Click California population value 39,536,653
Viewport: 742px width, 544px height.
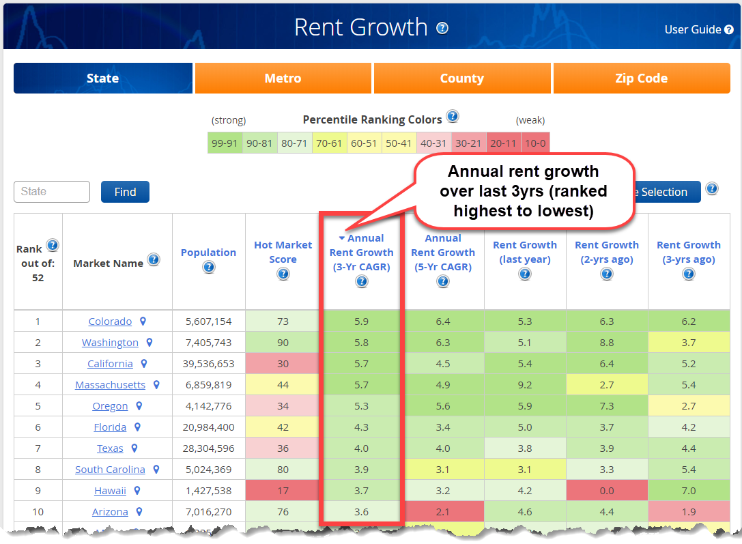209,364
